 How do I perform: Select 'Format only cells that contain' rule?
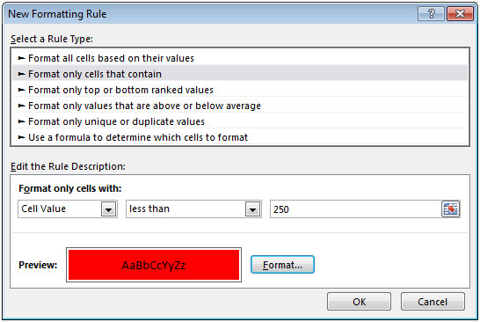click(x=240, y=74)
